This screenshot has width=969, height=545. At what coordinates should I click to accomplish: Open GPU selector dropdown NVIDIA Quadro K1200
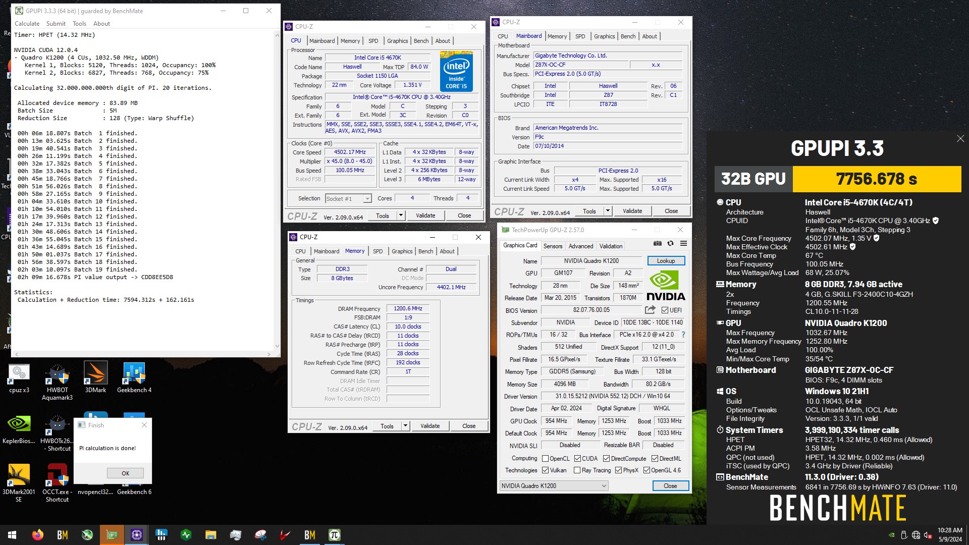554,486
